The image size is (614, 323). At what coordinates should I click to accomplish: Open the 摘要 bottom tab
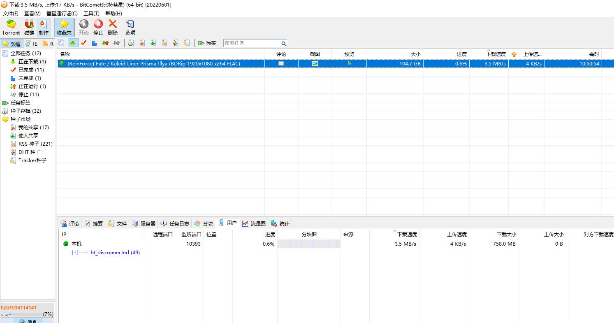point(93,223)
